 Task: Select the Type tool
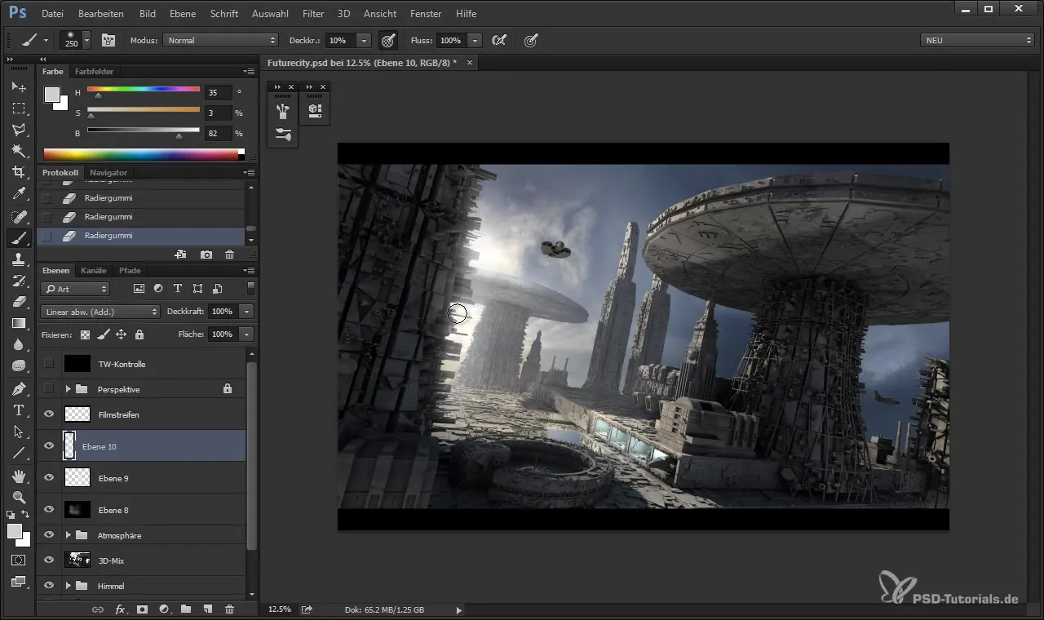[x=19, y=410]
